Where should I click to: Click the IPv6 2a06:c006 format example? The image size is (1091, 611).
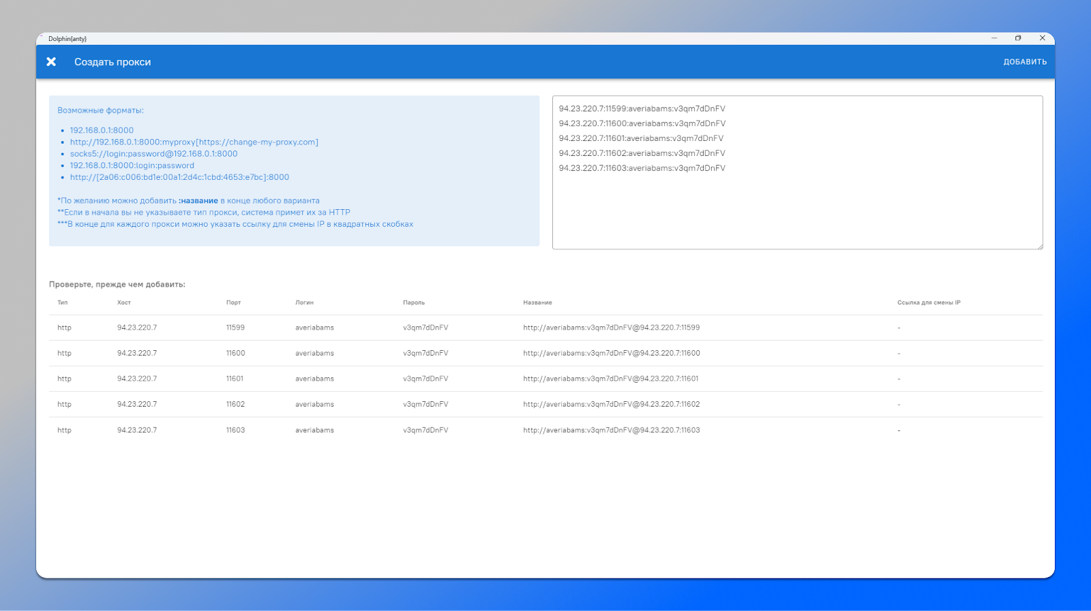coord(179,176)
